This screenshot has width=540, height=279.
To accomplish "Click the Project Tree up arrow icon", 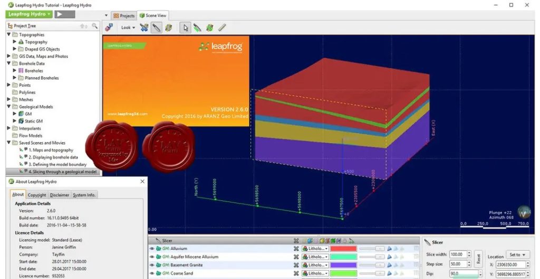I will tap(83, 26).
